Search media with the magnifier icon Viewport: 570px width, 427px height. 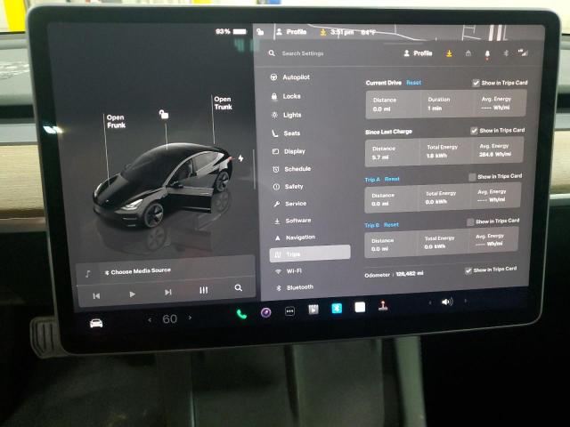(238, 287)
